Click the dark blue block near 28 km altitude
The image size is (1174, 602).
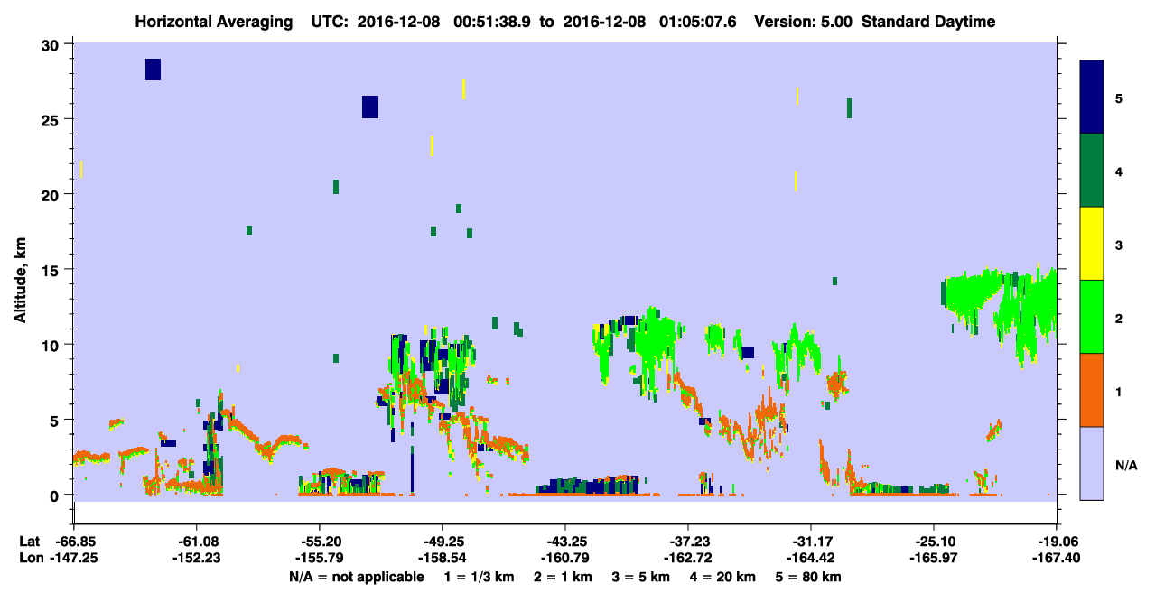pos(153,69)
